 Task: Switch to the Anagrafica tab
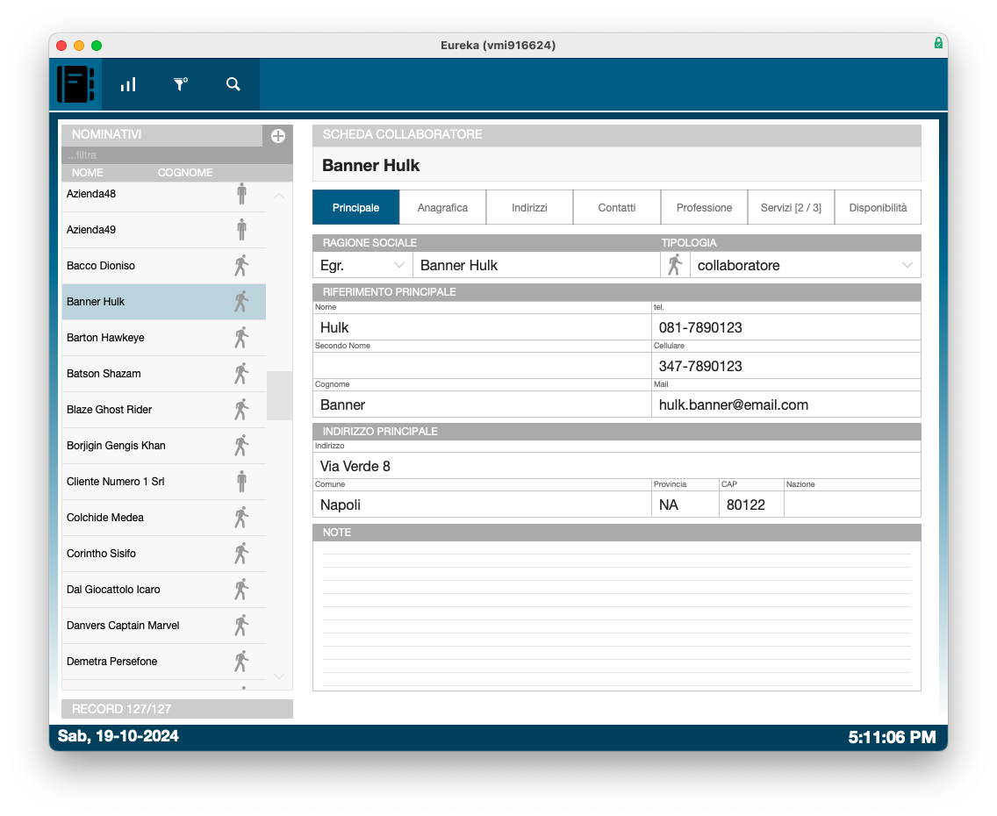(442, 207)
